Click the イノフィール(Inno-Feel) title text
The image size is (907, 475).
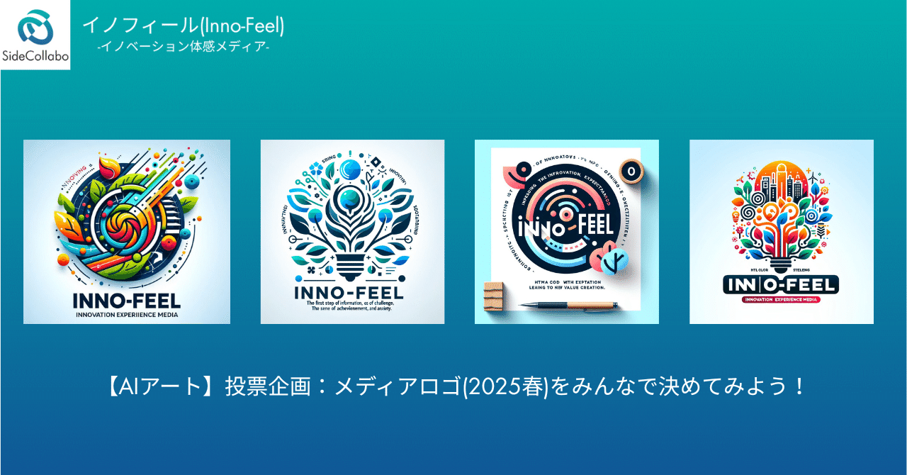(x=184, y=25)
